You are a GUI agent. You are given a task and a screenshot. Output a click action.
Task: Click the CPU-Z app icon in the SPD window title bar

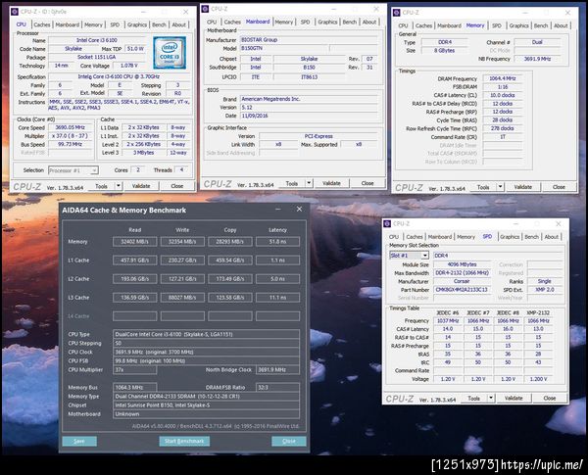[x=387, y=224]
